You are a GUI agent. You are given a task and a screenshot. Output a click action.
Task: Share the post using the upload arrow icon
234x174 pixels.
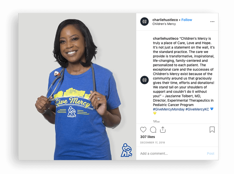163,129
